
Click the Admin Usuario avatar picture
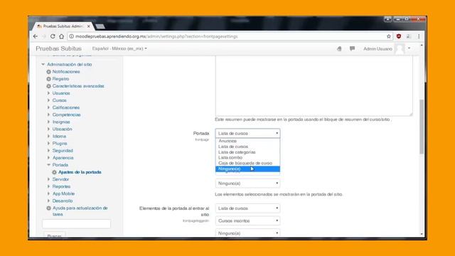coord(400,48)
